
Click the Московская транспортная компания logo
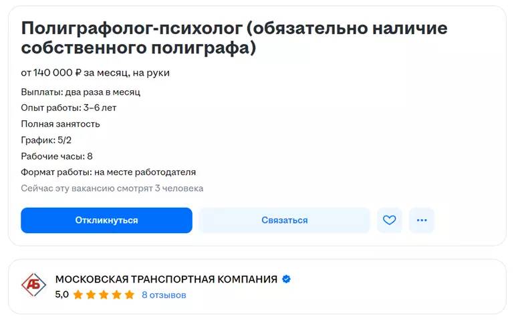pos(33,285)
